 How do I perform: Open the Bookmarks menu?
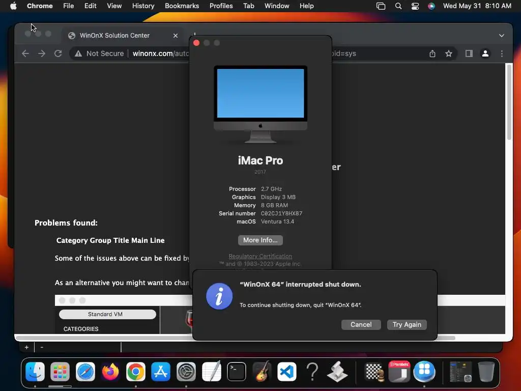182,6
